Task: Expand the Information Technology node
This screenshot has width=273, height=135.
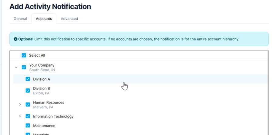Action: pyautogui.click(x=20, y=116)
